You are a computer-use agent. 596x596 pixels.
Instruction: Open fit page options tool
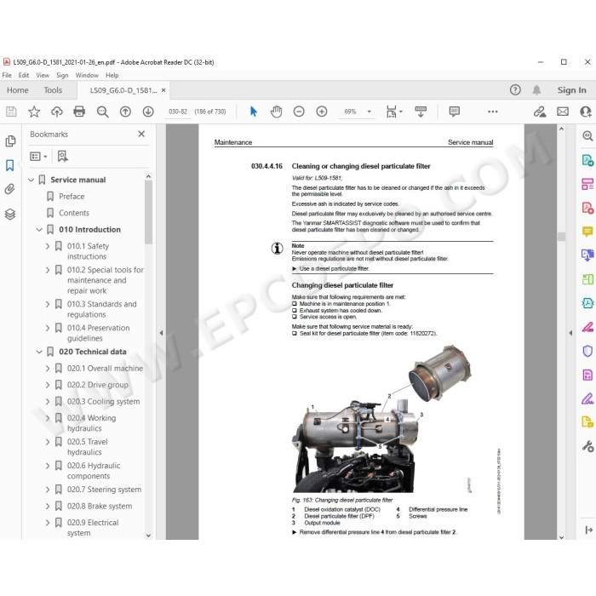coord(393,112)
